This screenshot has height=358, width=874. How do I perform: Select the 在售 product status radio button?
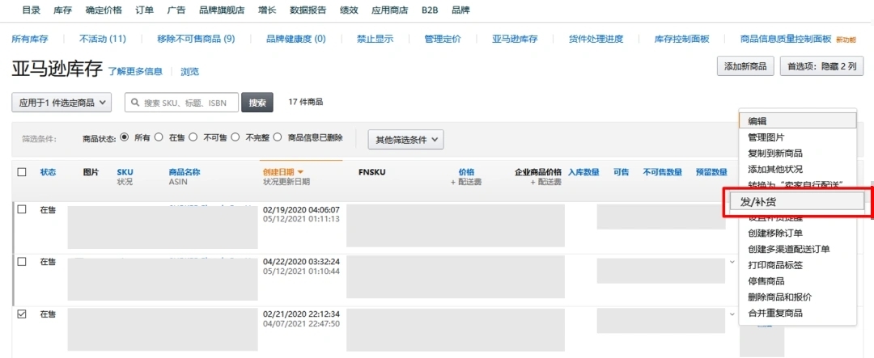point(159,138)
